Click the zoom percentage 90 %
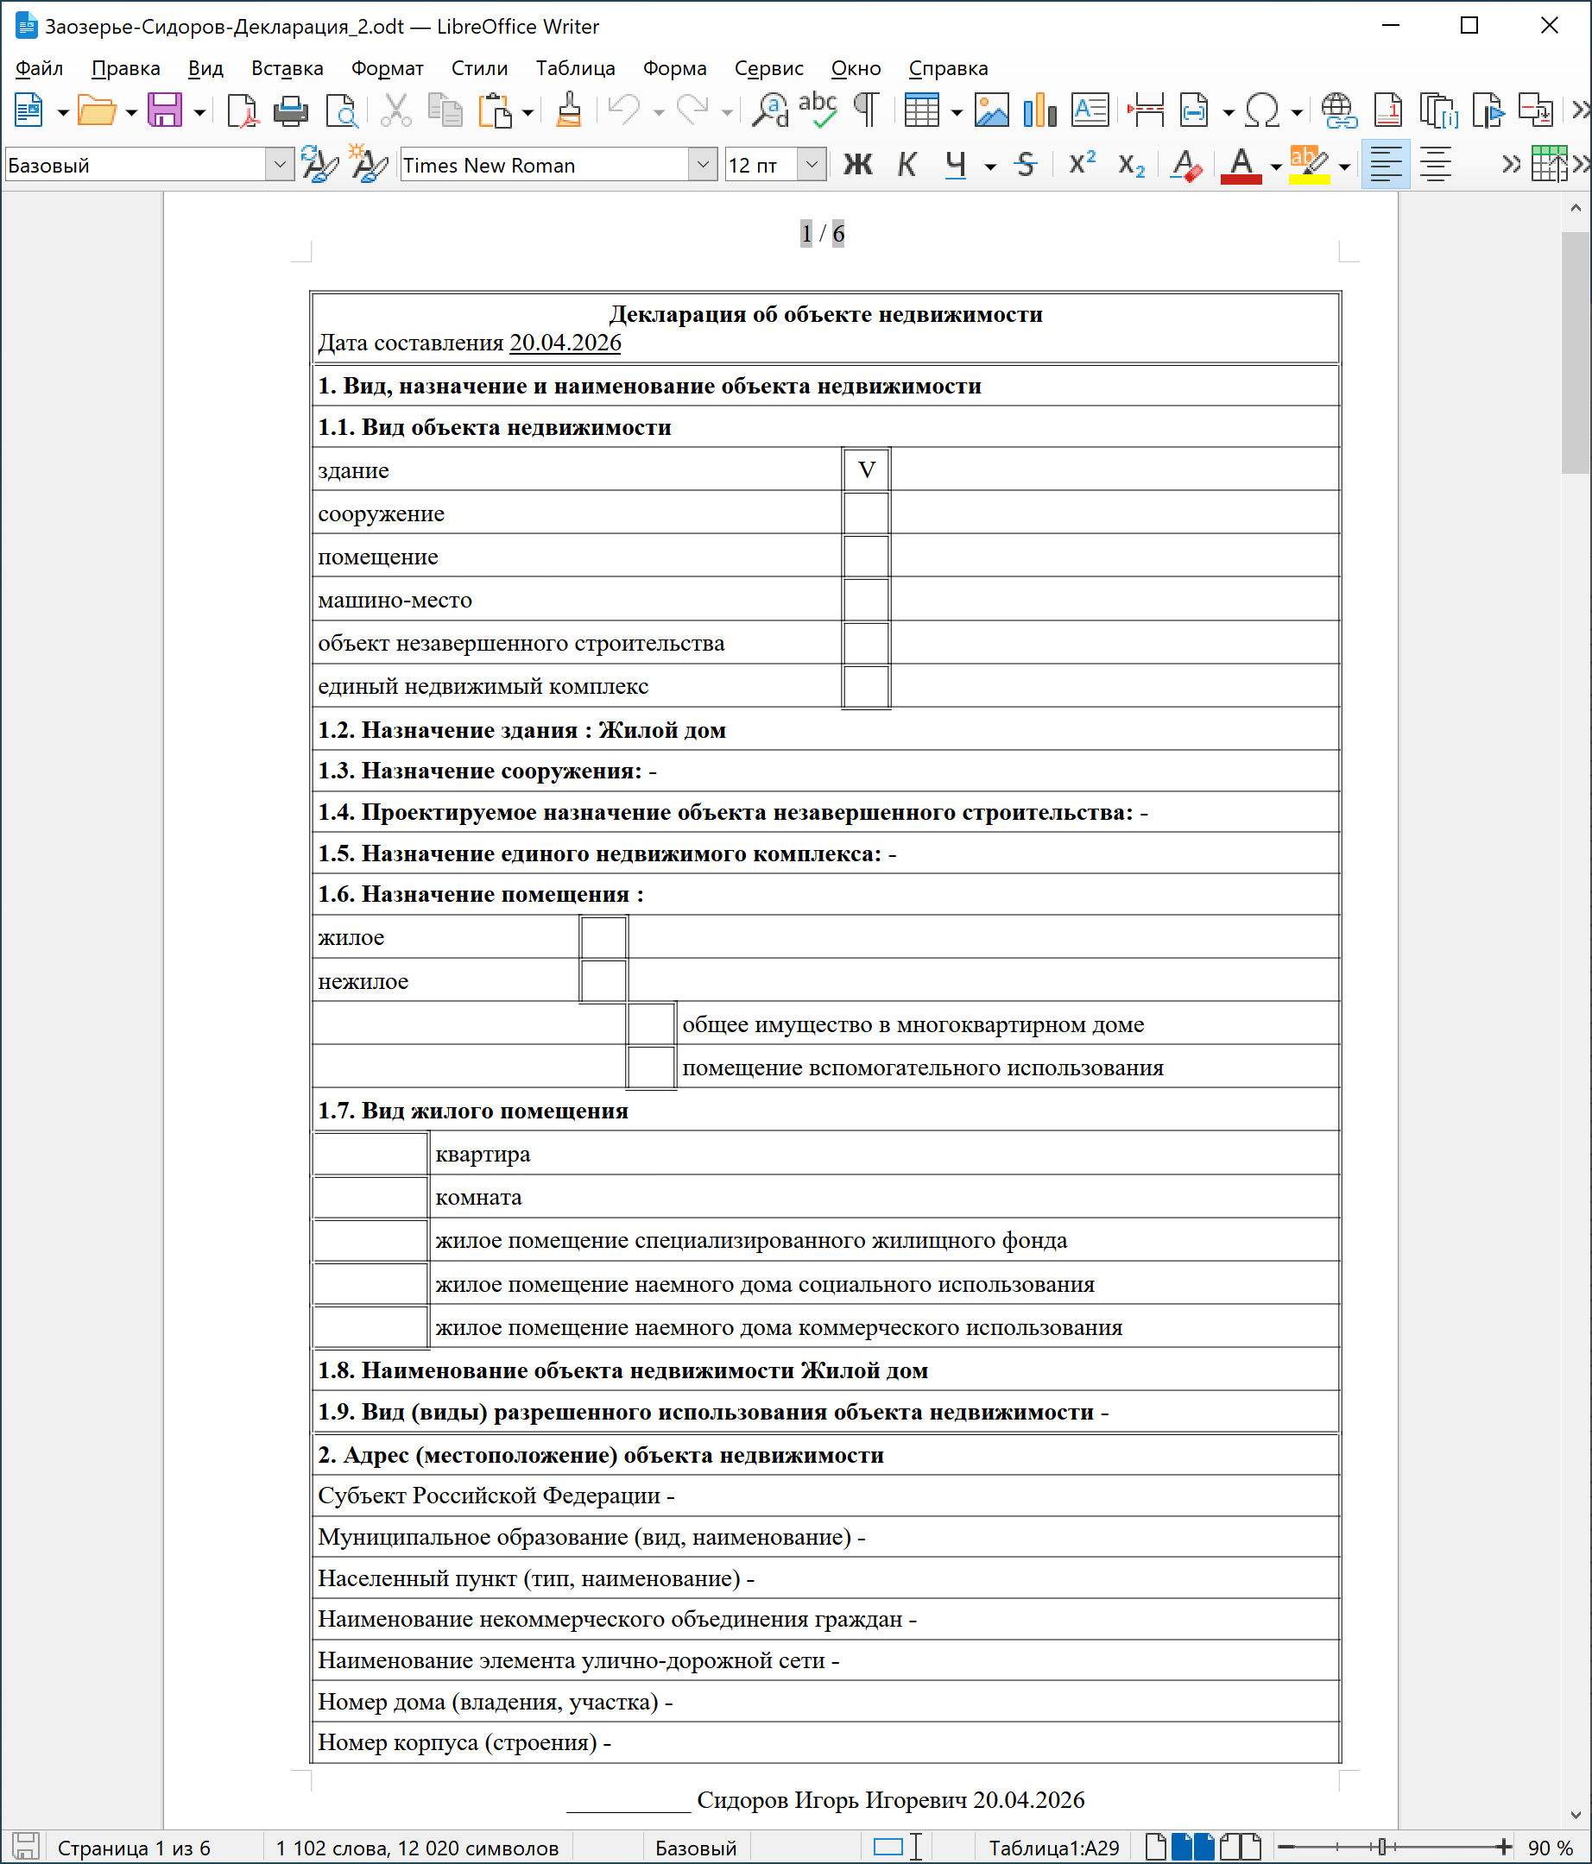This screenshot has width=1592, height=1864. [1550, 1848]
